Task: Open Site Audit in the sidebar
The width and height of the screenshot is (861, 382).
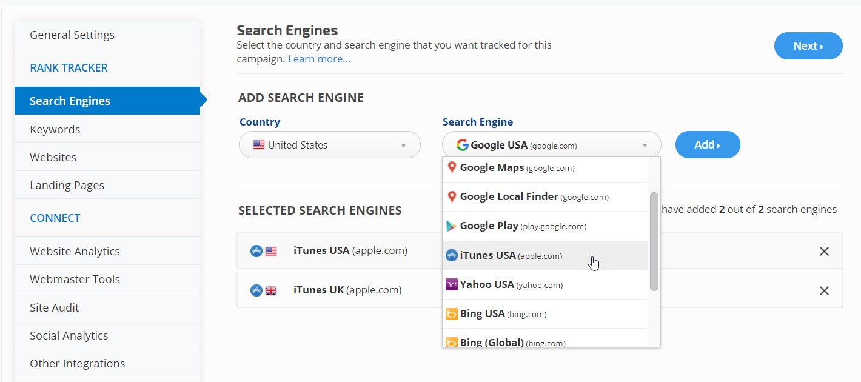Action: coord(55,307)
